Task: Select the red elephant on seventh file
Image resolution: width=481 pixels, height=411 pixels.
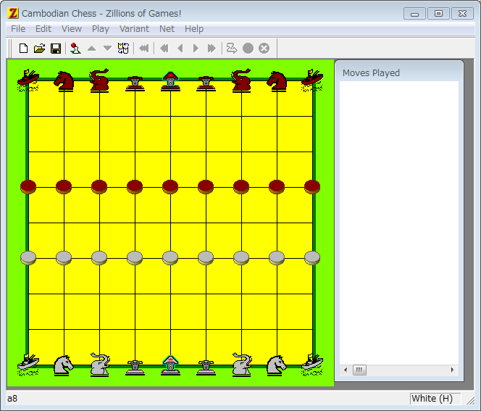Action: click(x=242, y=80)
